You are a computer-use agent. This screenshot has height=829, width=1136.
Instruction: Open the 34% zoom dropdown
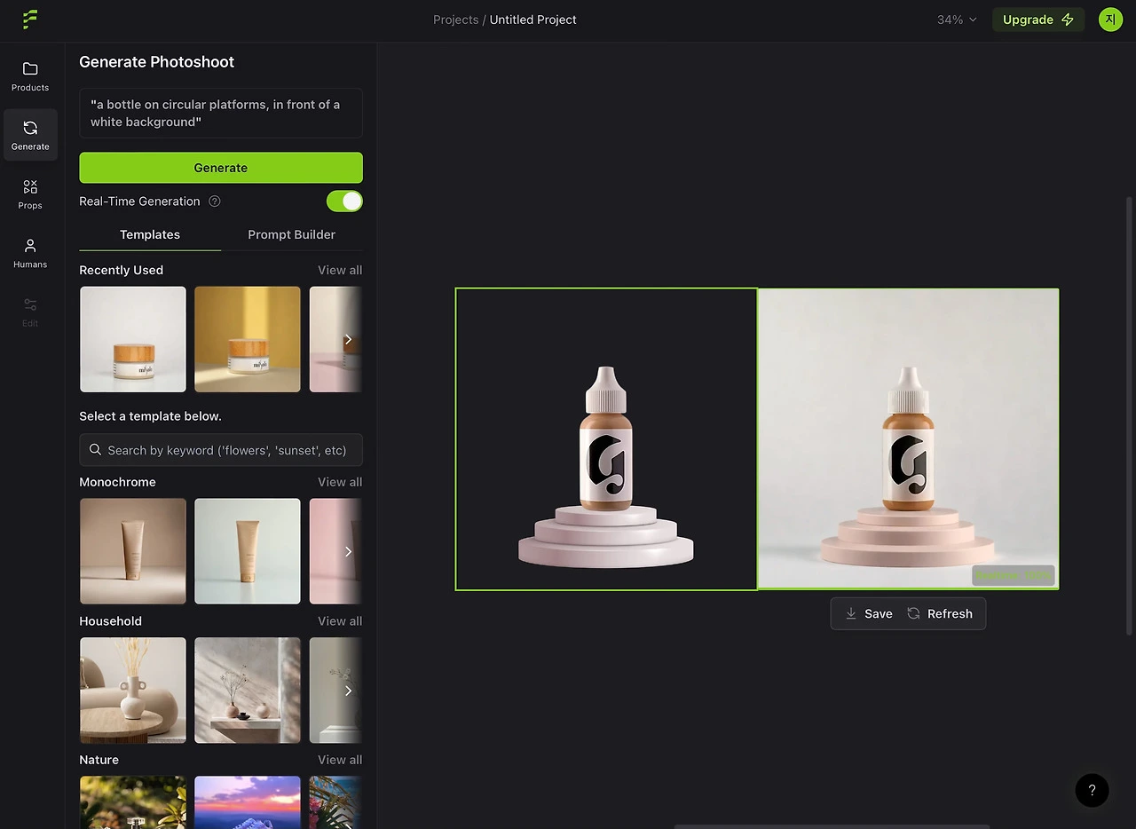click(957, 20)
